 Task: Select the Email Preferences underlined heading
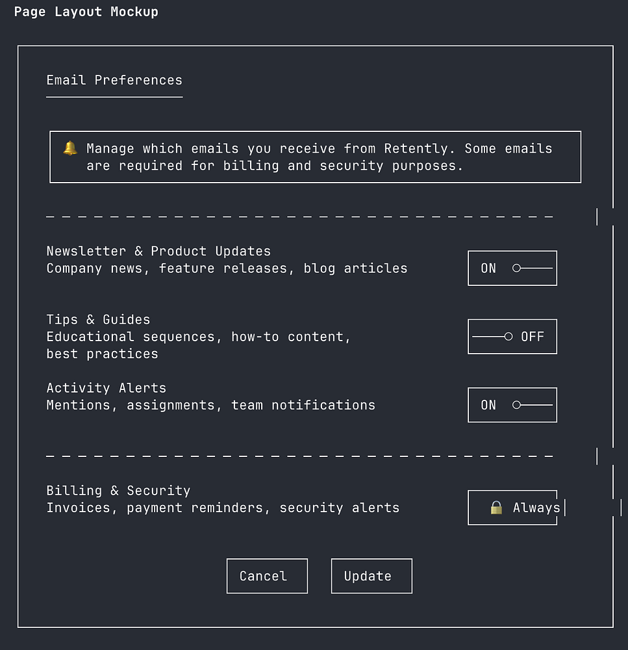click(x=114, y=80)
